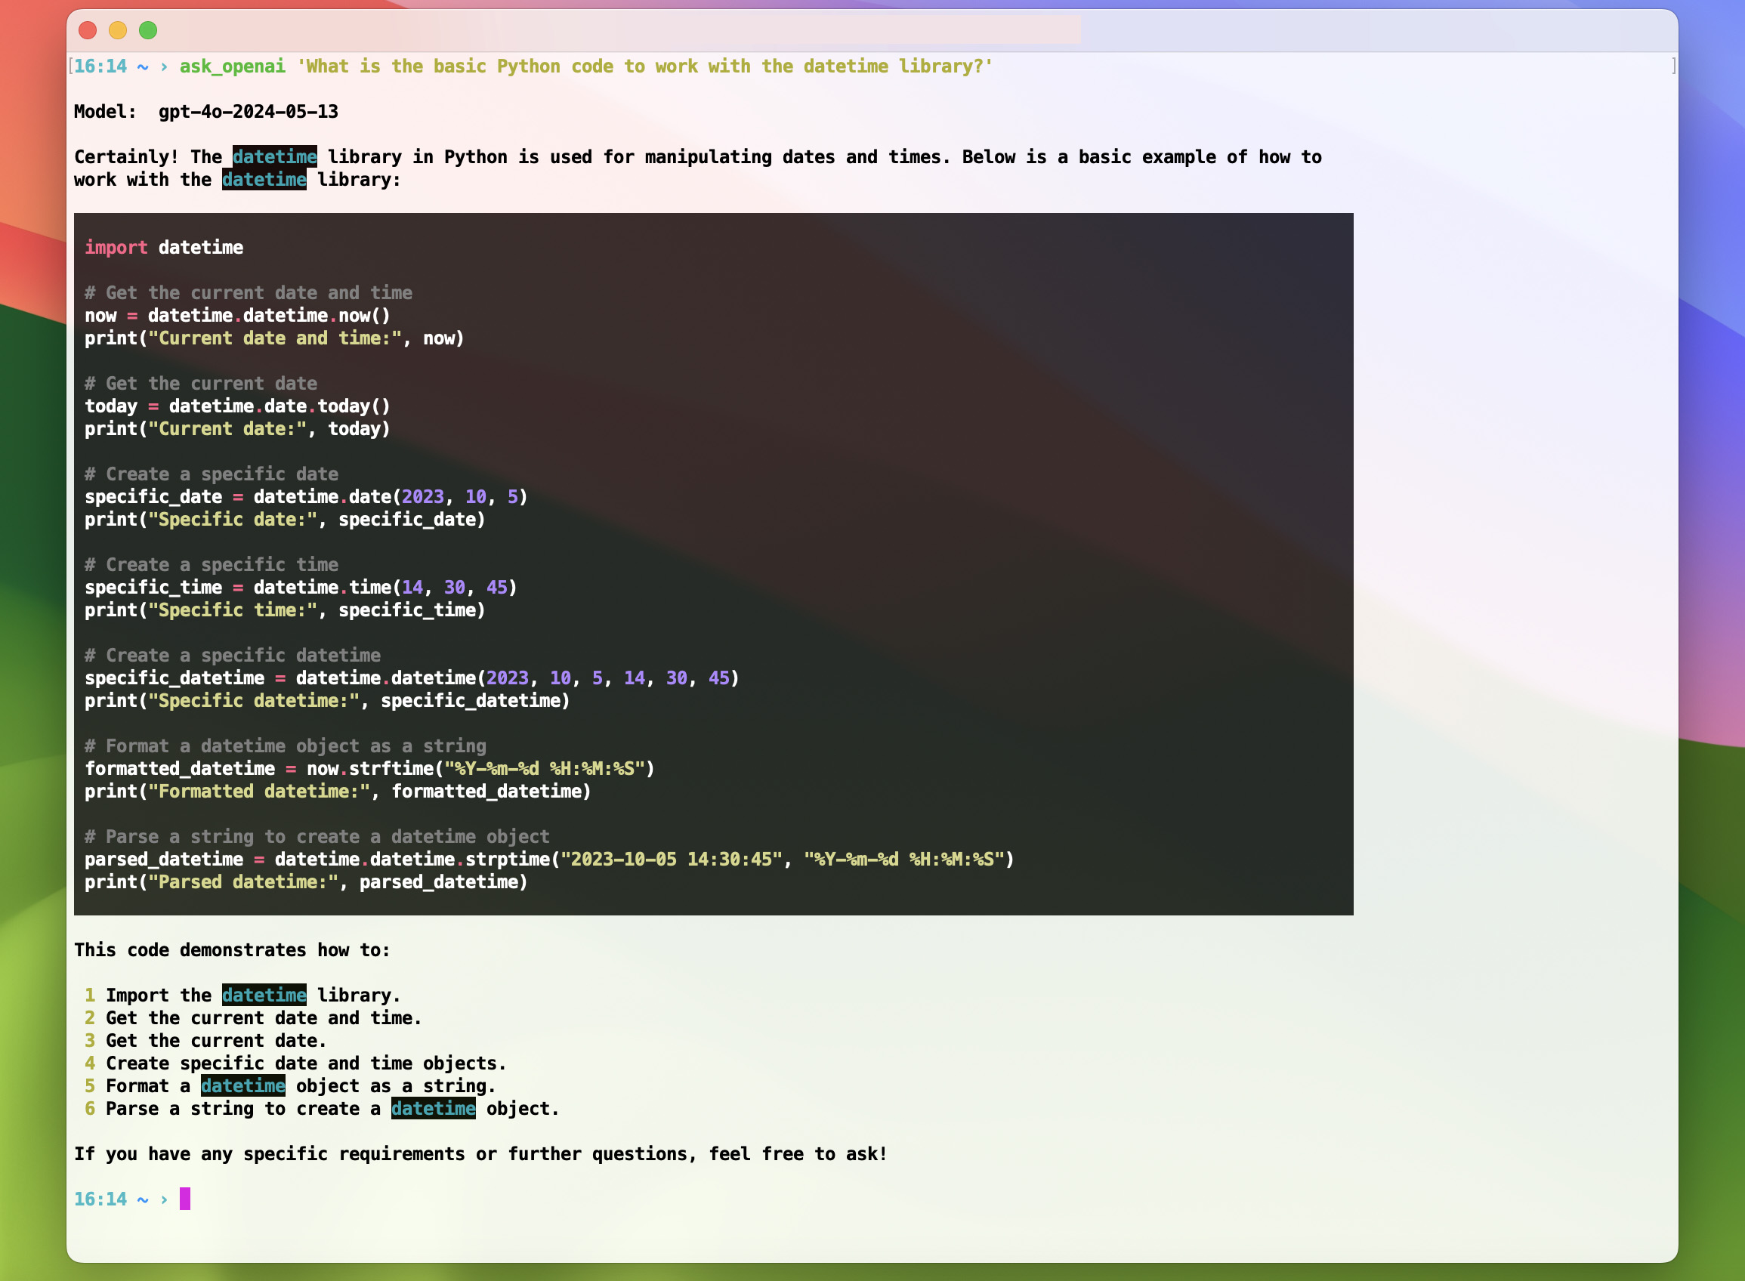
Task: Click the '16:14 ~' prompt on the last line
Action: point(111,1199)
